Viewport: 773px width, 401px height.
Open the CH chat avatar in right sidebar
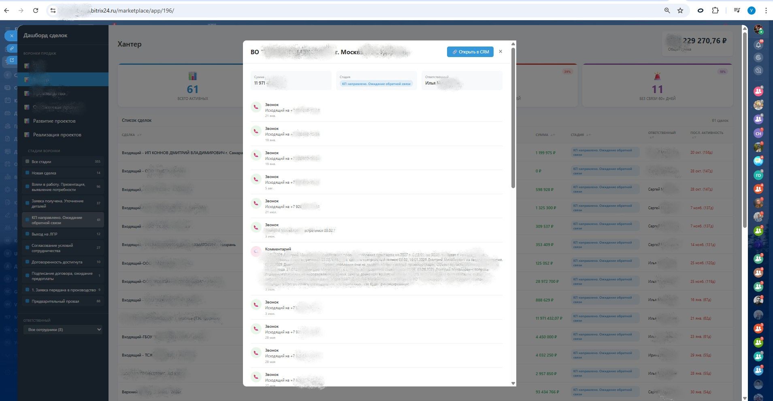(758, 133)
